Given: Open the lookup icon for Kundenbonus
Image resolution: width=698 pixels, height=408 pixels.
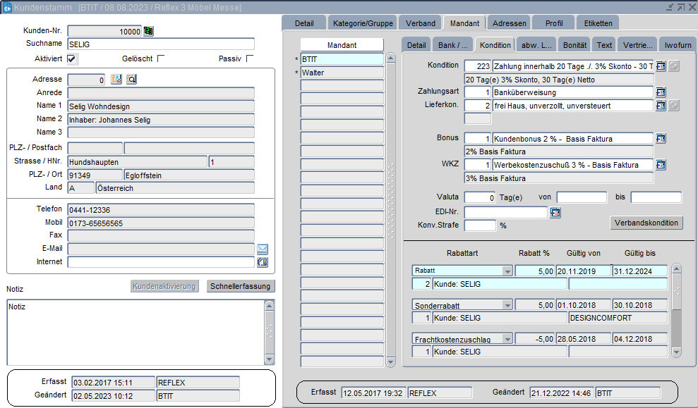Looking at the screenshot, I should (661, 138).
